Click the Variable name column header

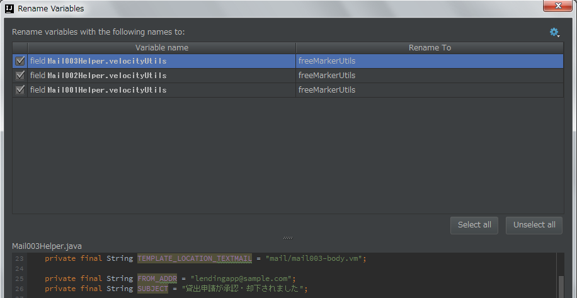pos(161,48)
